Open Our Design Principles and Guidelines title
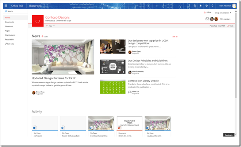Screen dimensions: 241x147 pyautogui.click(x=148, y=61)
